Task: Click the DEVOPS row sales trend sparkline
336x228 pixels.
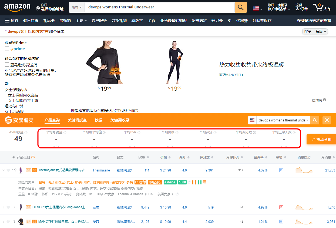Action: point(304,207)
